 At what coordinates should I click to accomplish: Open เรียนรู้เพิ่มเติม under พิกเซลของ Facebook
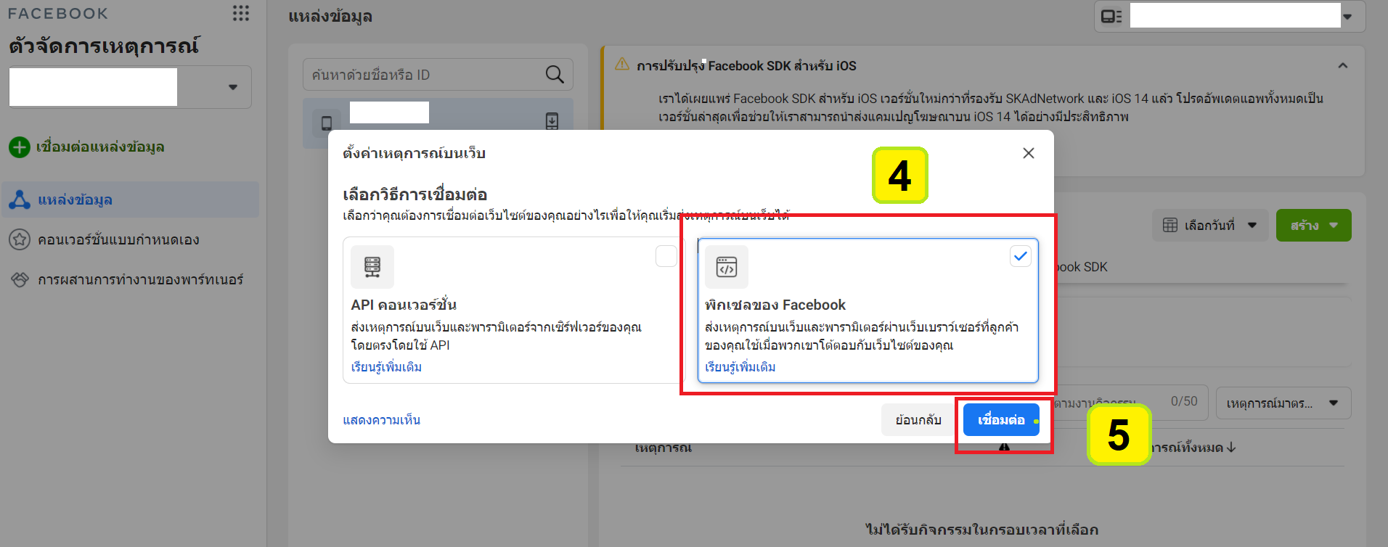click(x=740, y=367)
